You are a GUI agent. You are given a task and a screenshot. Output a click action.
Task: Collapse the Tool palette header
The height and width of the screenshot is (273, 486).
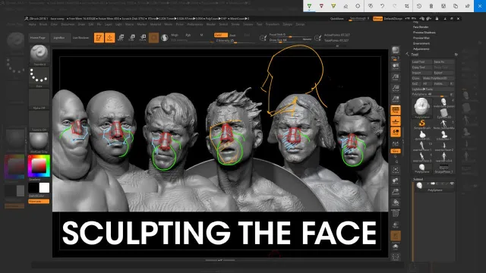415,55
